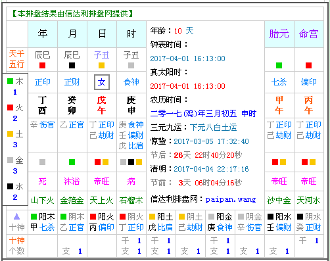Select the red 戊午 day pillar
The width and height of the screenshot is (330, 261).
point(102,105)
